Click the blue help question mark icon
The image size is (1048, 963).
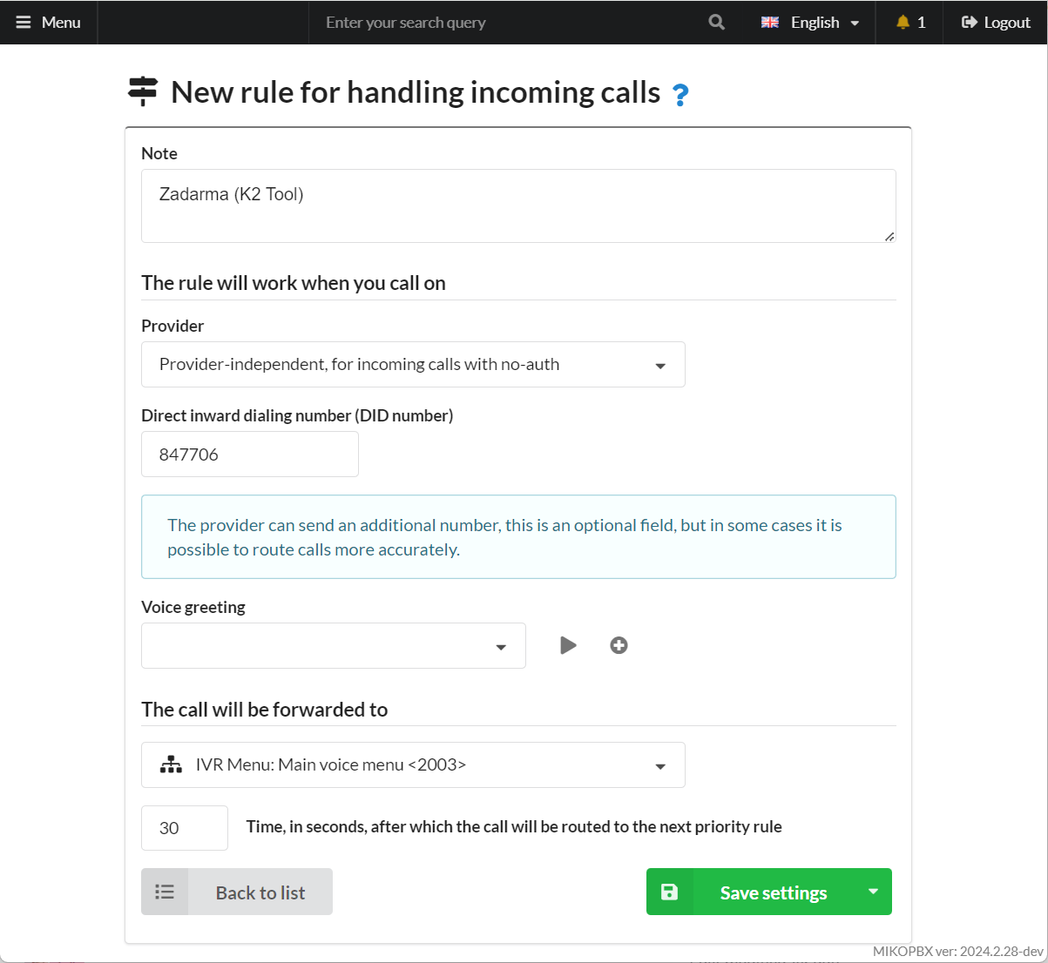click(x=680, y=94)
